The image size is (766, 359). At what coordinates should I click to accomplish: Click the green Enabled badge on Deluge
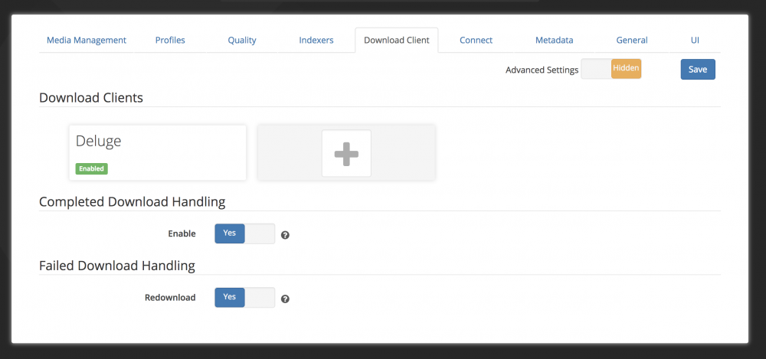pos(91,168)
